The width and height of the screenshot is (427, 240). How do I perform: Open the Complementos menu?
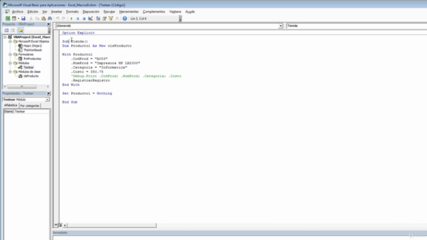coord(154,12)
